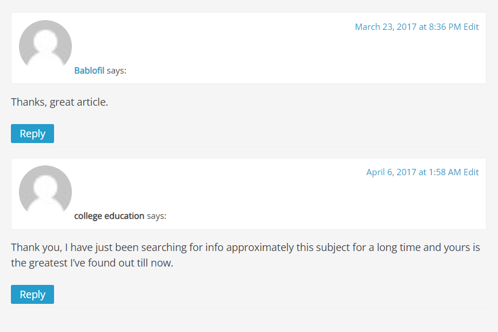Click 'says:' after Bablofil

117,71
